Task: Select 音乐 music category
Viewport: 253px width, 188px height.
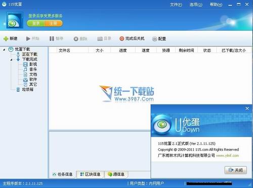Action: (x=30, y=69)
